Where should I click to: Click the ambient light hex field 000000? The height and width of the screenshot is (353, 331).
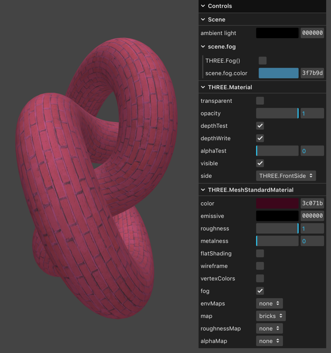(x=312, y=33)
